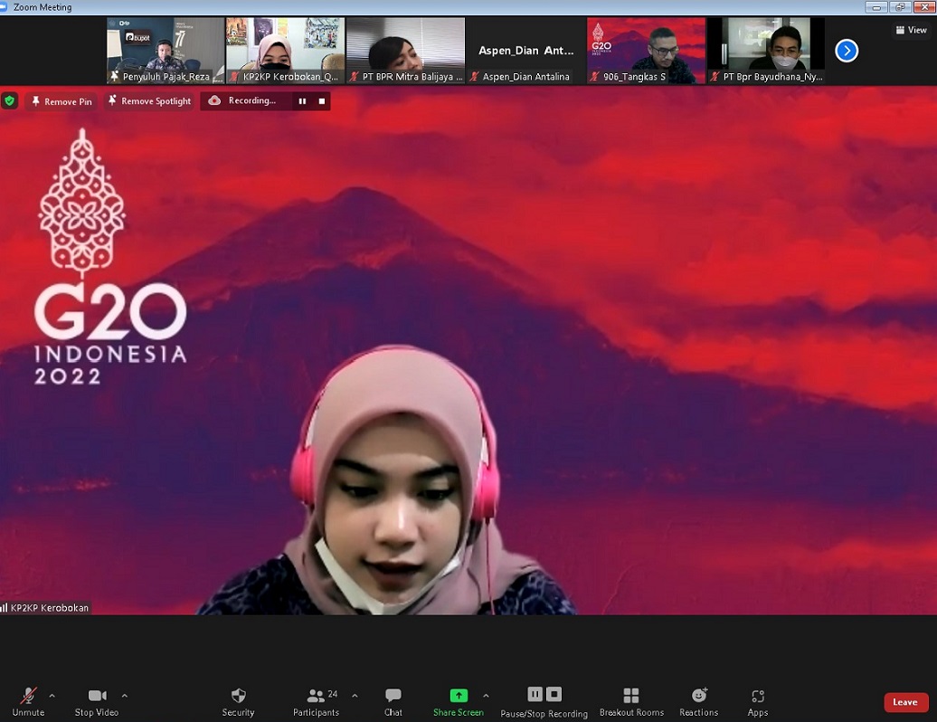Expand share options arrow beside Share Screen
Image resolution: width=937 pixels, height=722 pixels.
(486, 696)
